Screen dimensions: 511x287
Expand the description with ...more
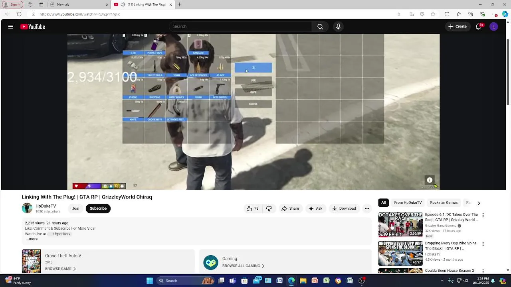[x=32, y=239]
